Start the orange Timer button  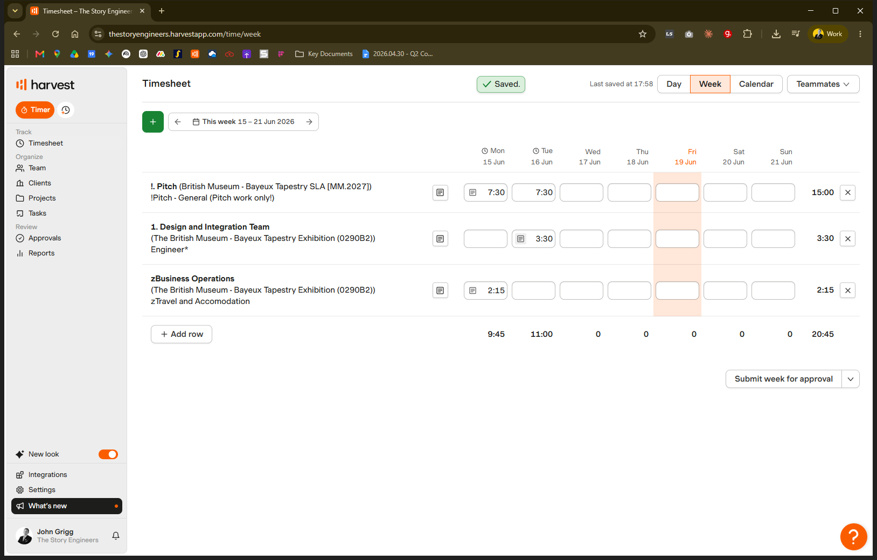(35, 110)
